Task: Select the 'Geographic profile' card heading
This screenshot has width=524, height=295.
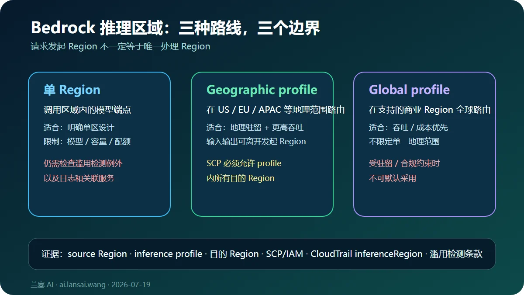Action: click(x=262, y=90)
